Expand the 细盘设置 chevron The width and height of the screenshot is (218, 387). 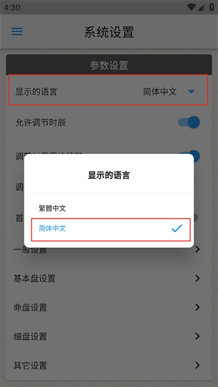(197, 336)
